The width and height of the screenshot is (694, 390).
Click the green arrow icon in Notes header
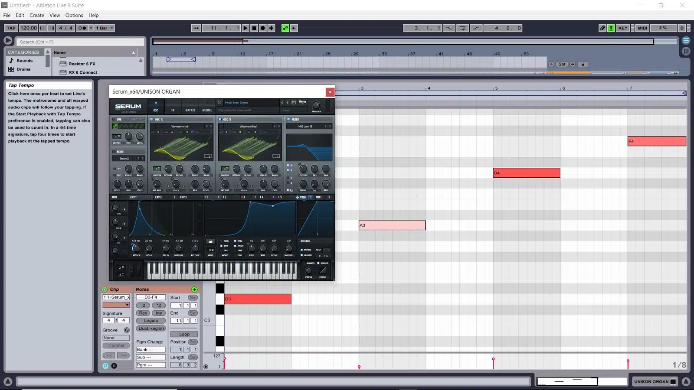[x=194, y=289]
